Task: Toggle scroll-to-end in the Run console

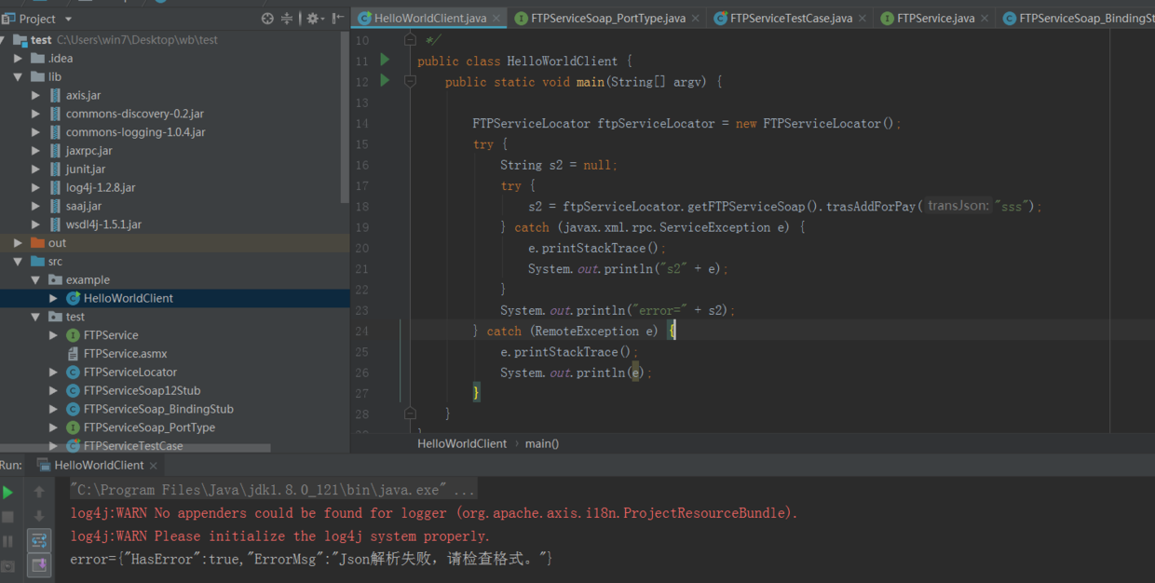Action: pos(39,564)
